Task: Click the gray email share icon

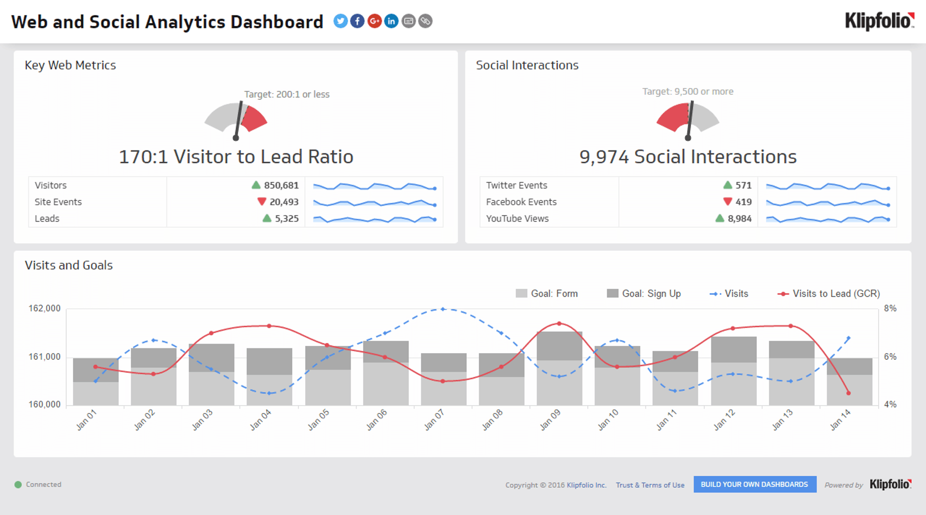Action: (x=409, y=21)
